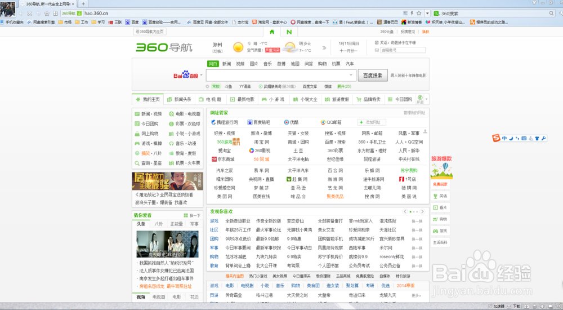Click the undo-close-tab arrow icon
Screen dimensions: 563x310
pyautogui.click(x=38, y=14)
